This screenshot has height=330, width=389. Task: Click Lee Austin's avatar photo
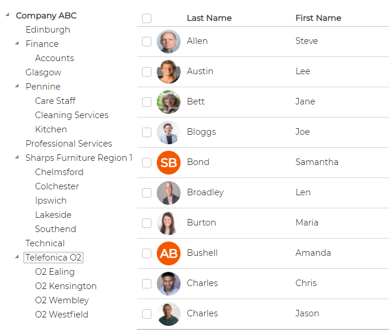(169, 72)
